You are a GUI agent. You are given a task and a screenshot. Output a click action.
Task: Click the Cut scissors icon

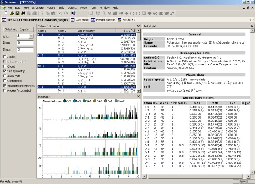[x=42, y=13]
